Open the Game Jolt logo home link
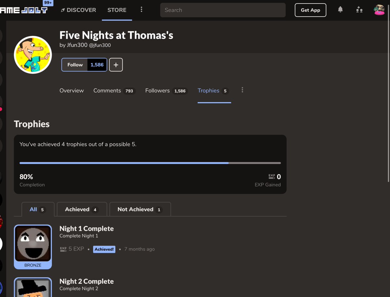This screenshot has width=390, height=297. pos(23,10)
